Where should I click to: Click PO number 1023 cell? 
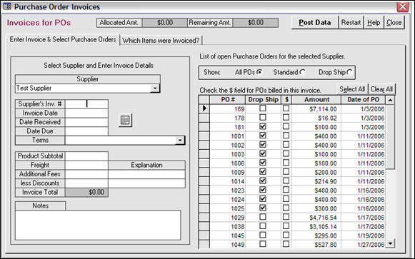[x=228, y=191]
